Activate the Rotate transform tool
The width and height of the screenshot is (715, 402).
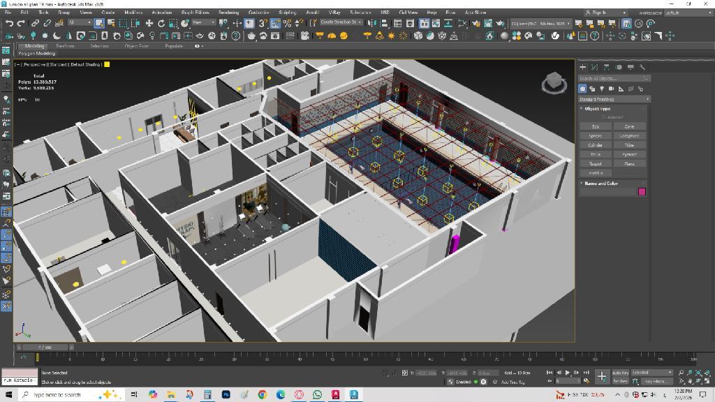(x=161, y=23)
